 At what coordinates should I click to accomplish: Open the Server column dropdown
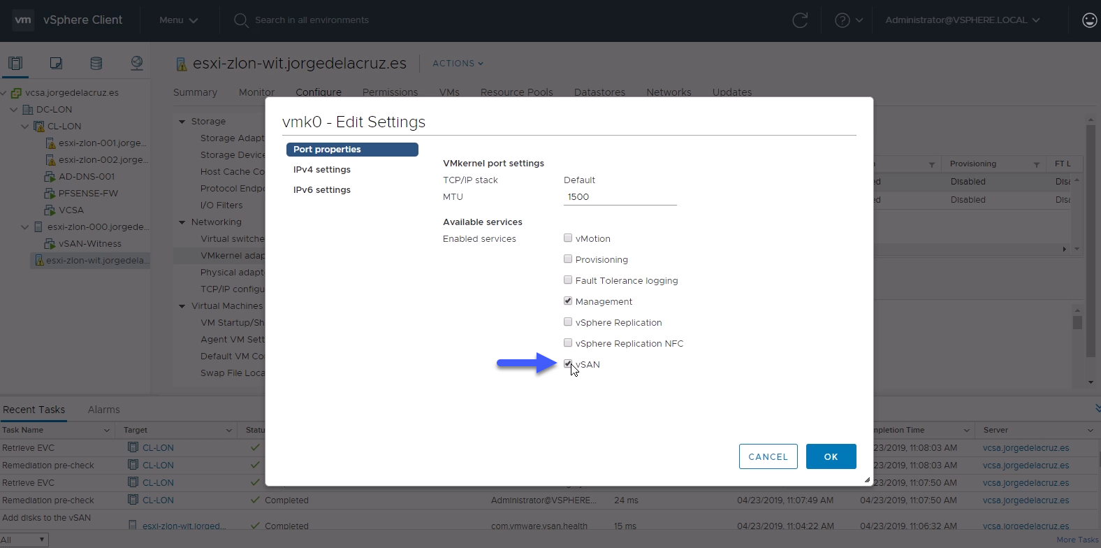1091,431
